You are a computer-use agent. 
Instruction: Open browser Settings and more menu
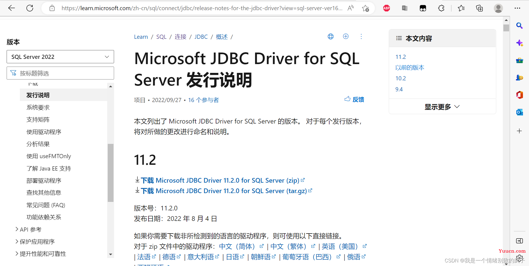coord(517,8)
